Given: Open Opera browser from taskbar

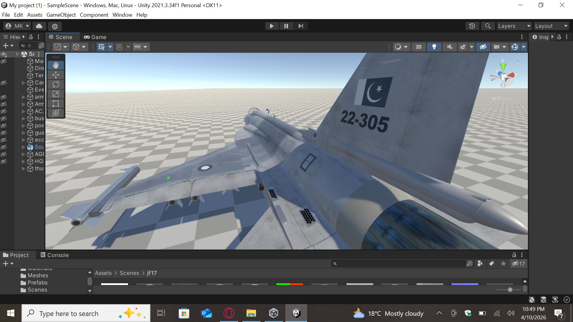Looking at the screenshot, I should click(229, 313).
